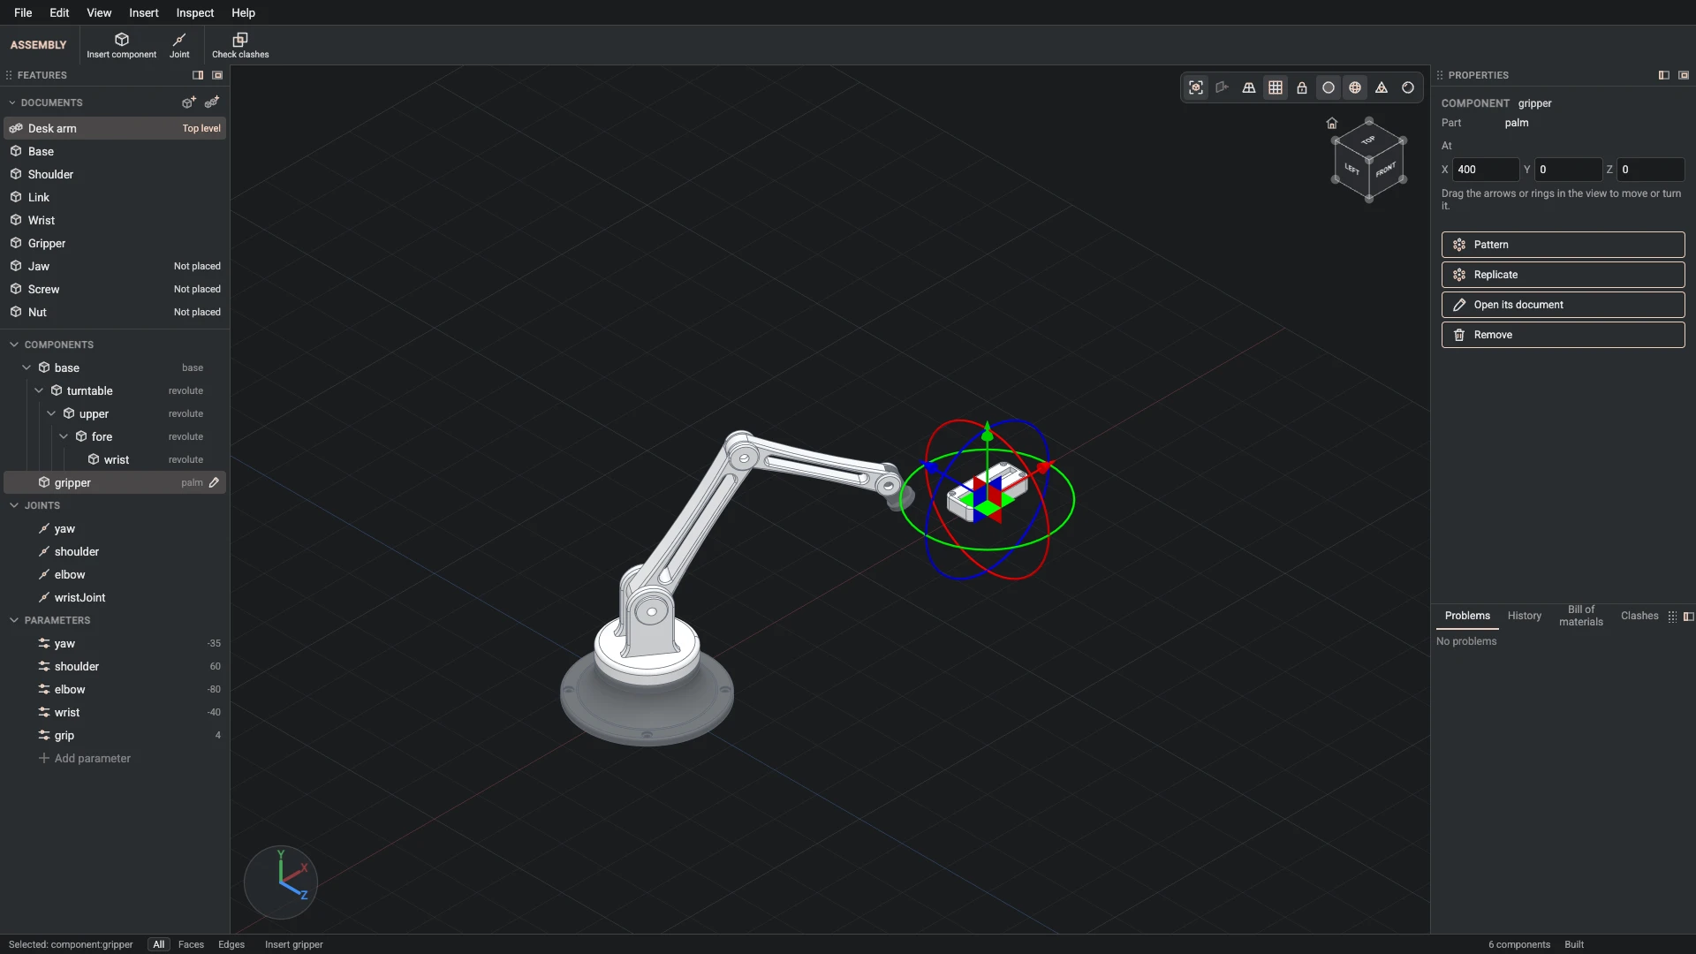Collapse the base component tree node
The height and width of the screenshot is (954, 1696).
26,367
